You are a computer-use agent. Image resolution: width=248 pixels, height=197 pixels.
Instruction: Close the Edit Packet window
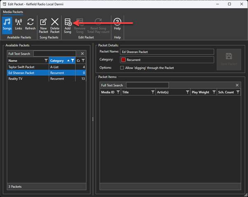coord(241,4)
